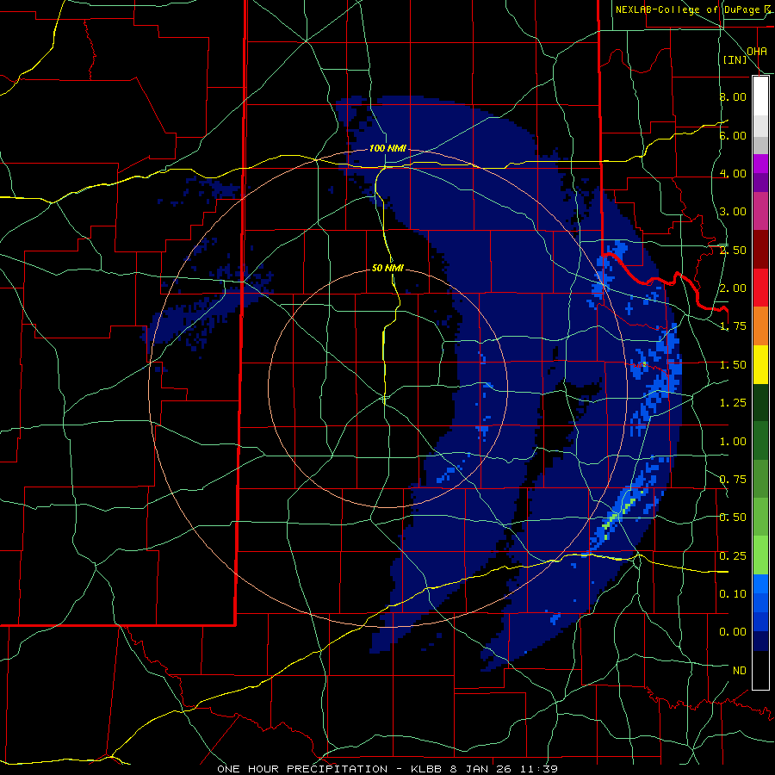The width and height of the screenshot is (775, 775).
Task: Click the [IN] units label
Action: (735, 59)
